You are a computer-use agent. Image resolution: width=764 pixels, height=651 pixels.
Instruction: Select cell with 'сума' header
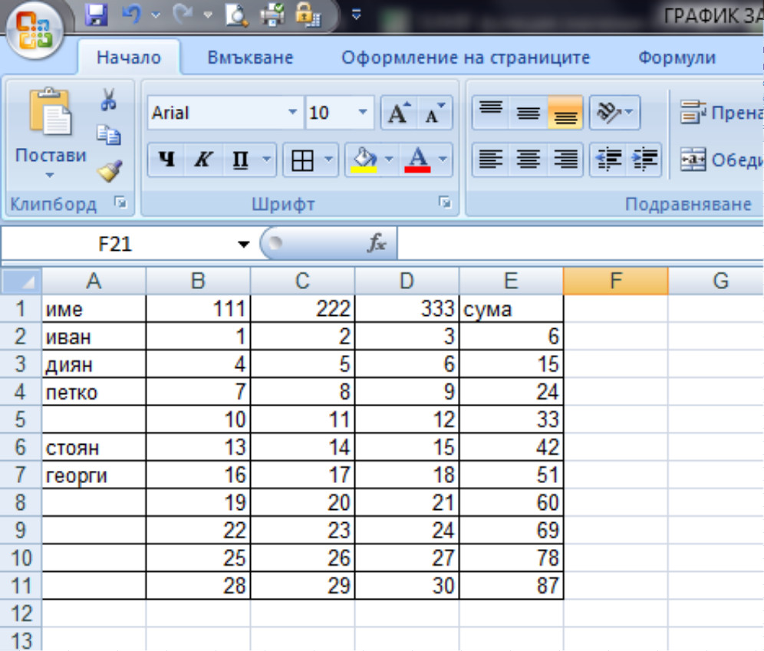(x=511, y=309)
